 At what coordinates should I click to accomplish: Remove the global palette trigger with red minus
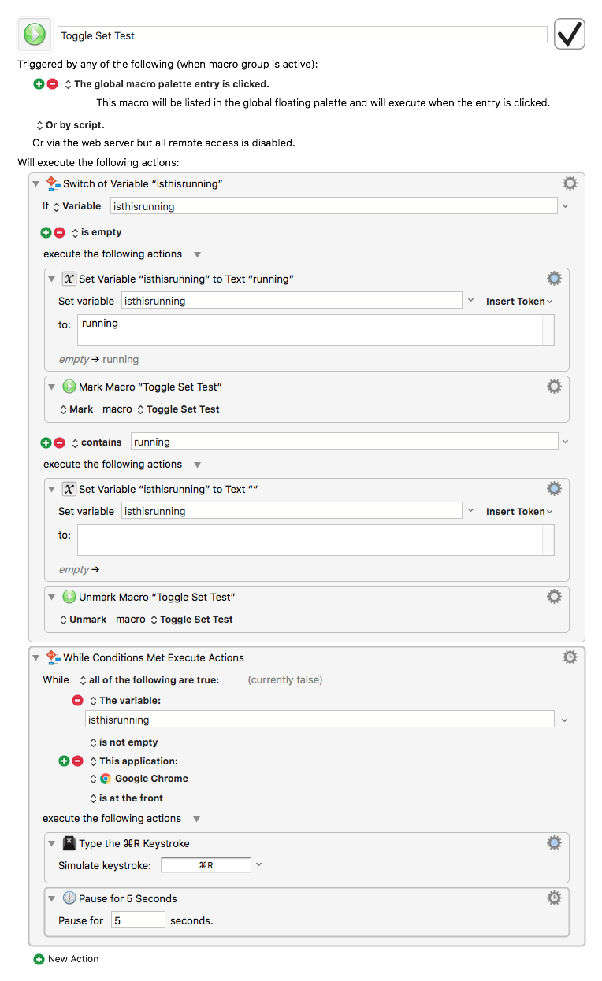[53, 83]
